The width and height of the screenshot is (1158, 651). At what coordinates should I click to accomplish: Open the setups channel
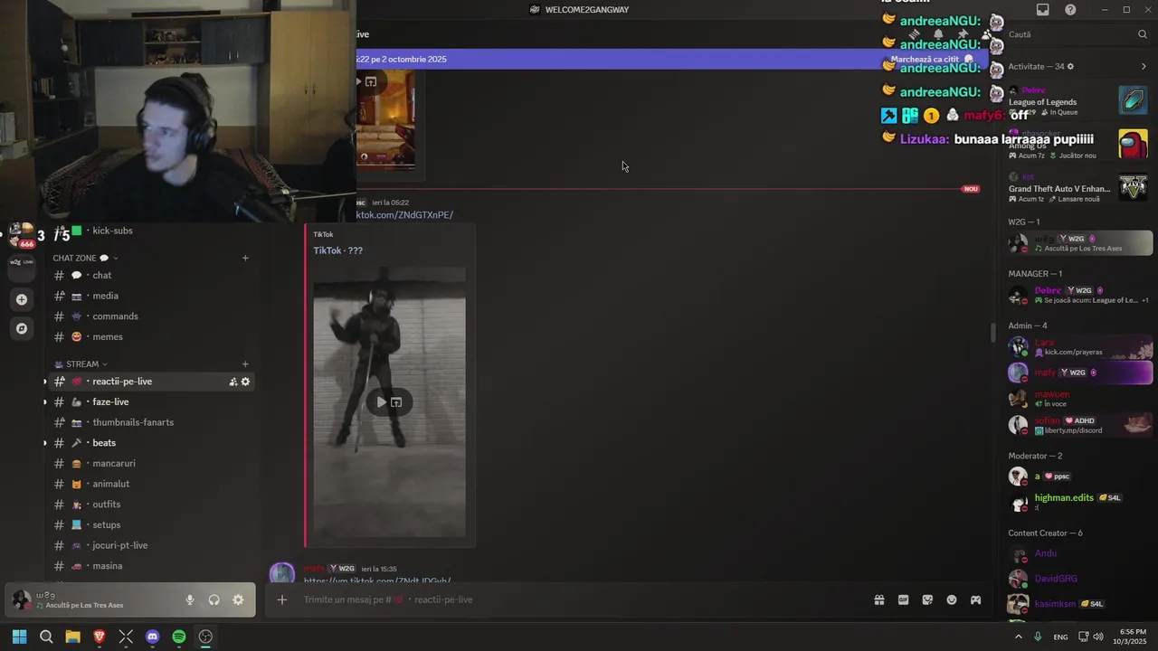[150, 524]
